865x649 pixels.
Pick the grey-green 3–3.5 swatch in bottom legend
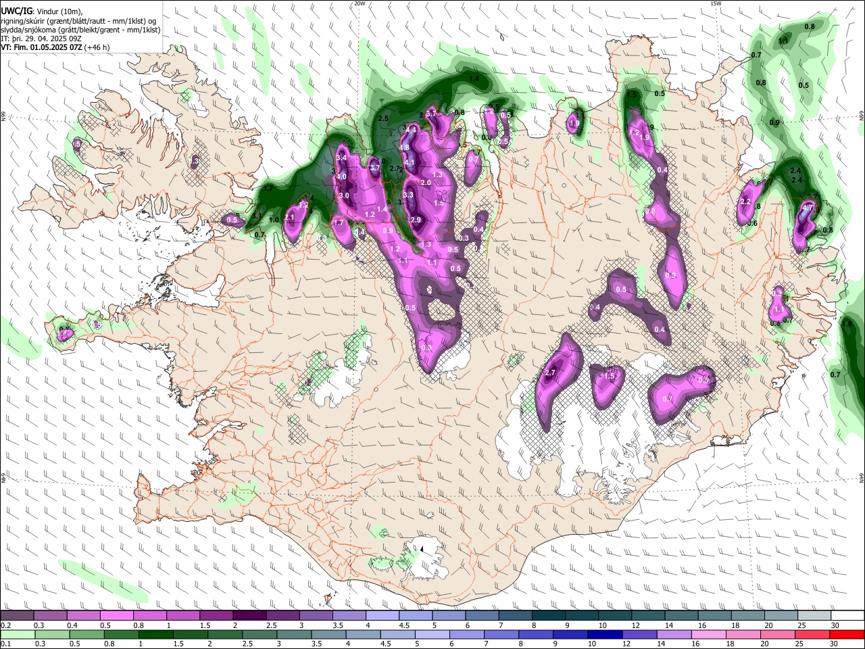click(293, 634)
